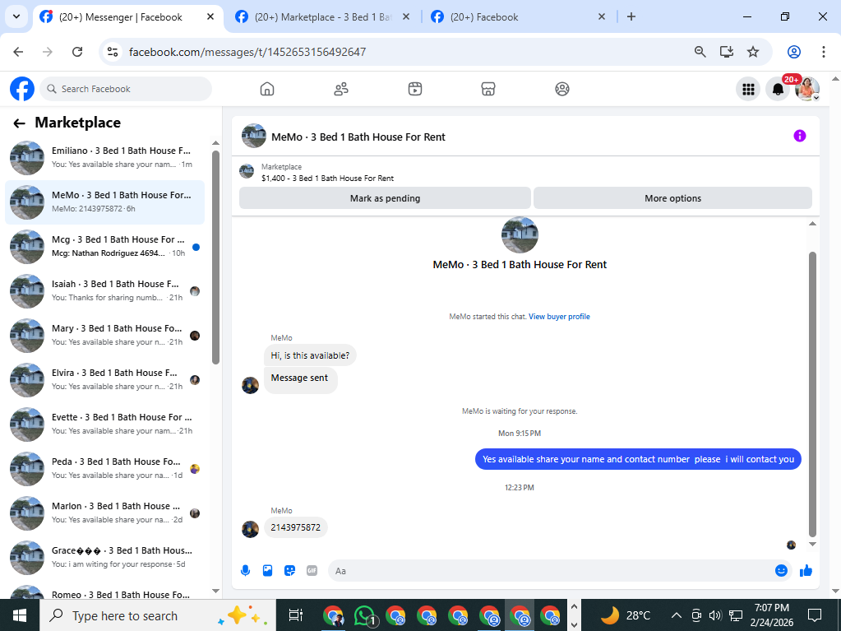Choose a sticker with the sticker icon
The height and width of the screenshot is (631, 841).
(289, 571)
